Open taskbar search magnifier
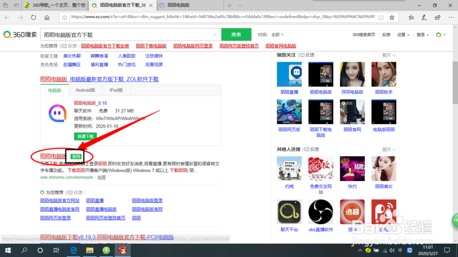Screen dimensions: 458x257 click(24, 250)
